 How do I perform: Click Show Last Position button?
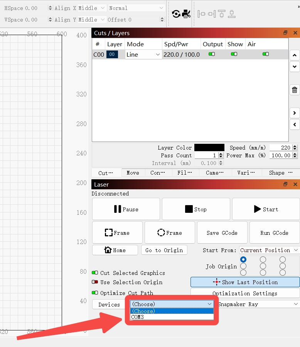click(245, 282)
